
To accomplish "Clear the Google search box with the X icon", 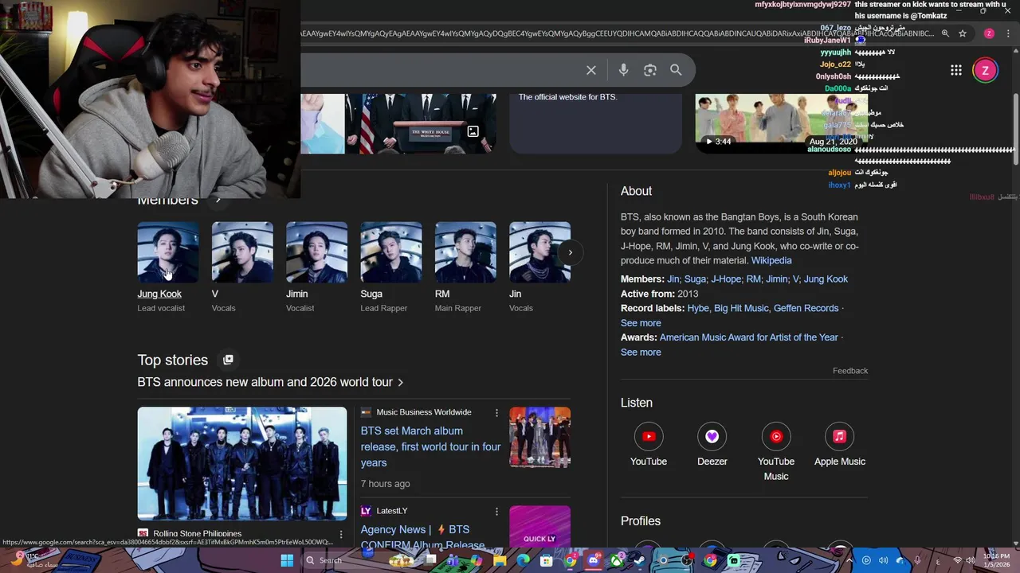I will point(591,70).
